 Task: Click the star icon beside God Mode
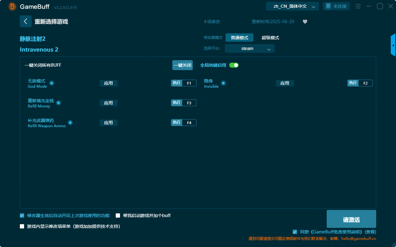[x=52, y=83]
